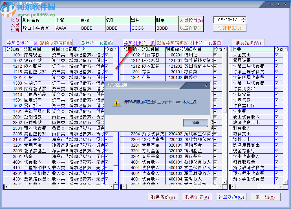
Task: Select the 2001 短期借款 row
Action: (58, 117)
